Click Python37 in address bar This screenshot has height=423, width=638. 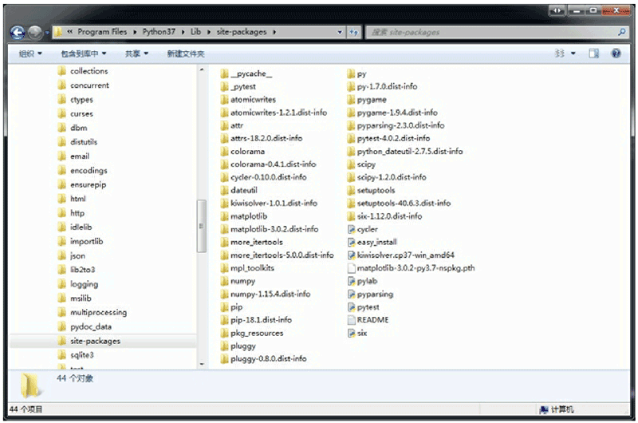[159, 32]
